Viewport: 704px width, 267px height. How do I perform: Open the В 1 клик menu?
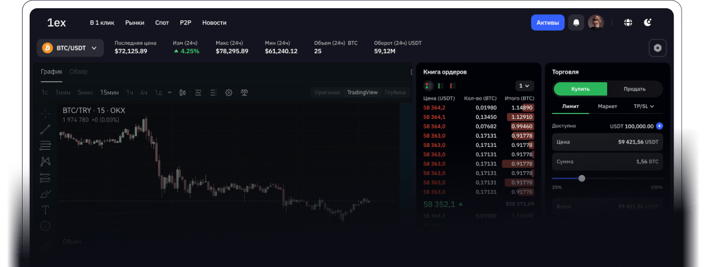[x=102, y=22]
